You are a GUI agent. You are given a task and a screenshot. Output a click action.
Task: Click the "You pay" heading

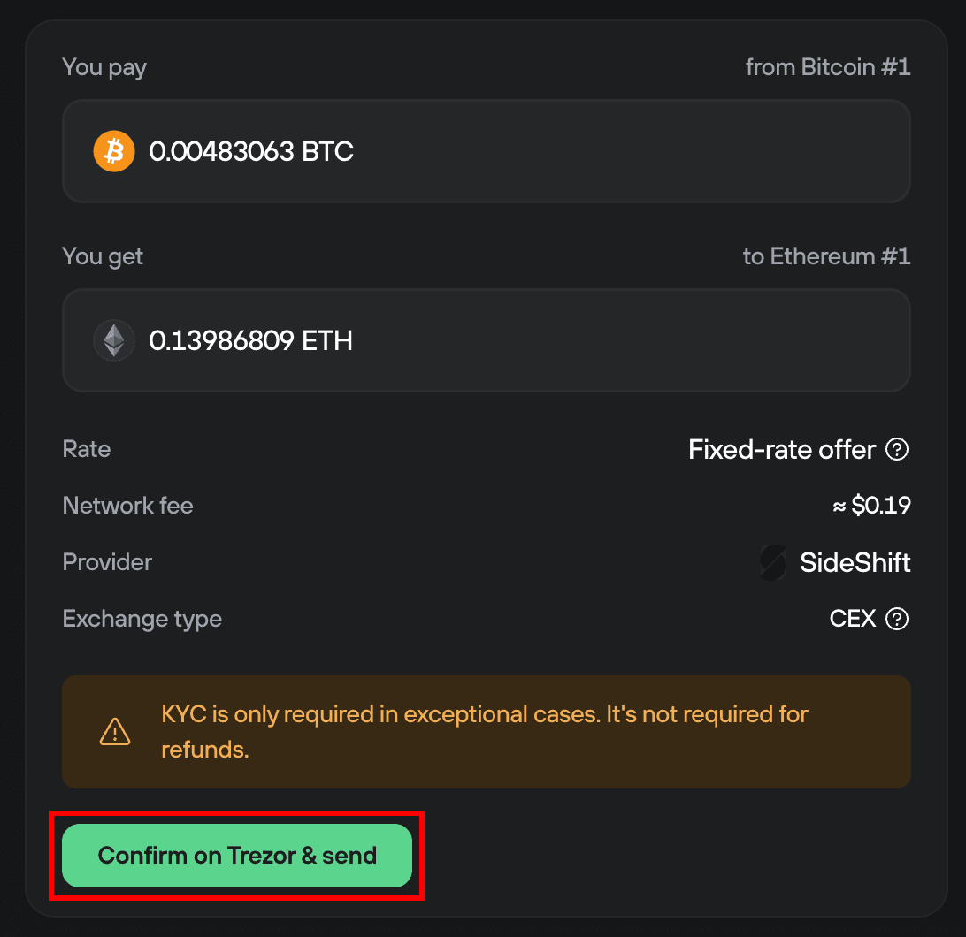click(x=104, y=67)
